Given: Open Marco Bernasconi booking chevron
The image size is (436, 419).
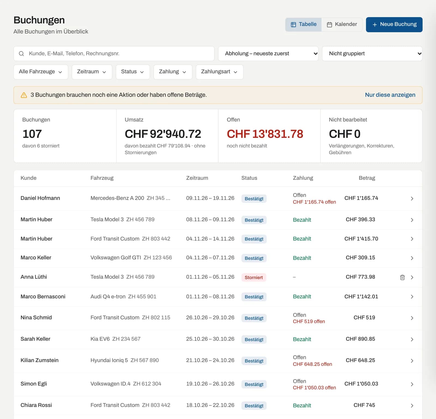Looking at the screenshot, I should (x=412, y=297).
